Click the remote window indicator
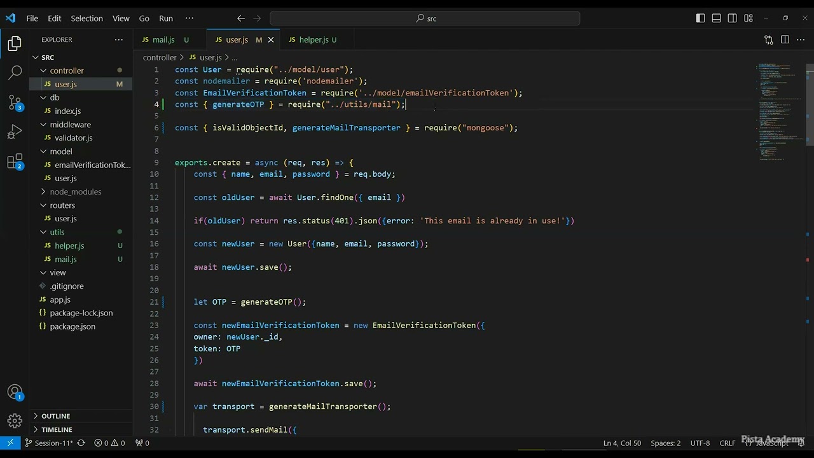This screenshot has width=814, height=458. pyautogui.click(x=10, y=443)
